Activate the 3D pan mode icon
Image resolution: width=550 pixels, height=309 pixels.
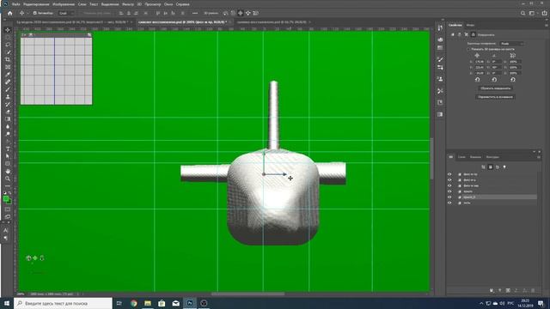241,14
